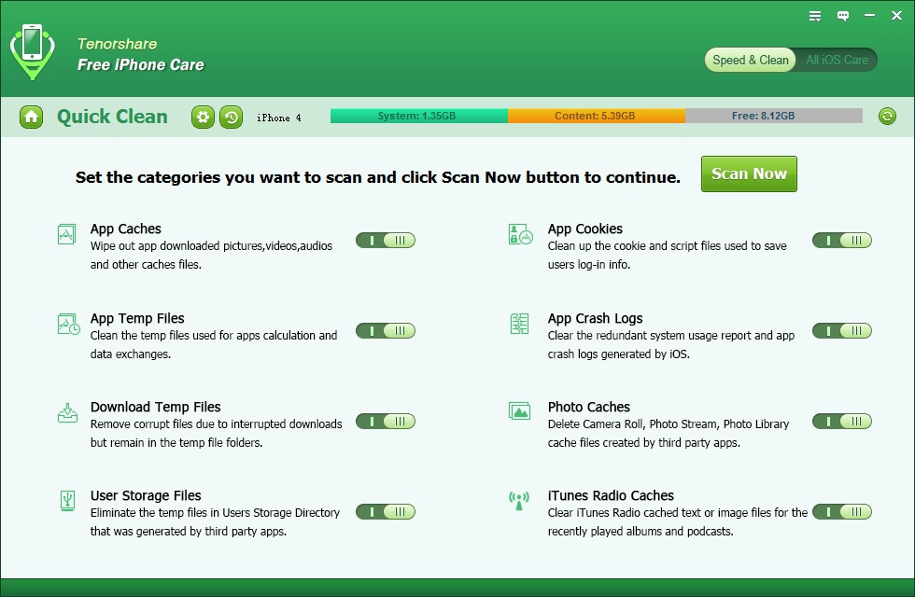
Task: Minimize the iPhone Care window
Action: [x=869, y=16]
